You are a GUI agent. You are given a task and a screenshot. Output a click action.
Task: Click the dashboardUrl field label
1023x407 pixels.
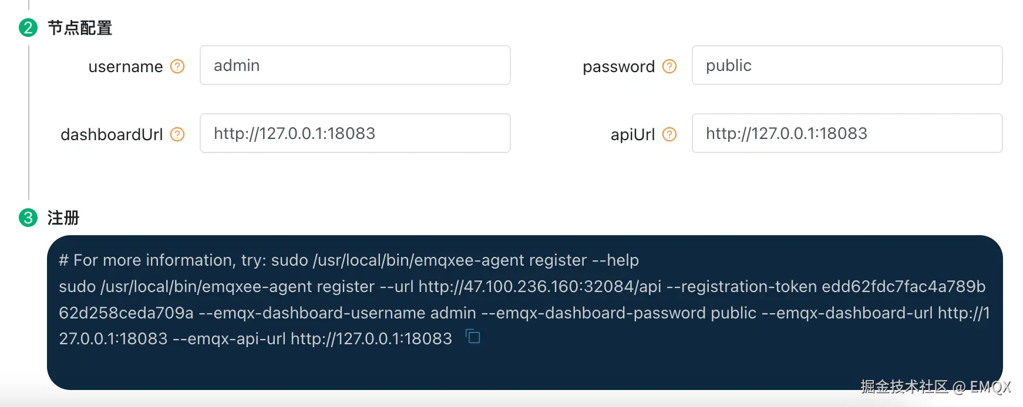tap(112, 135)
